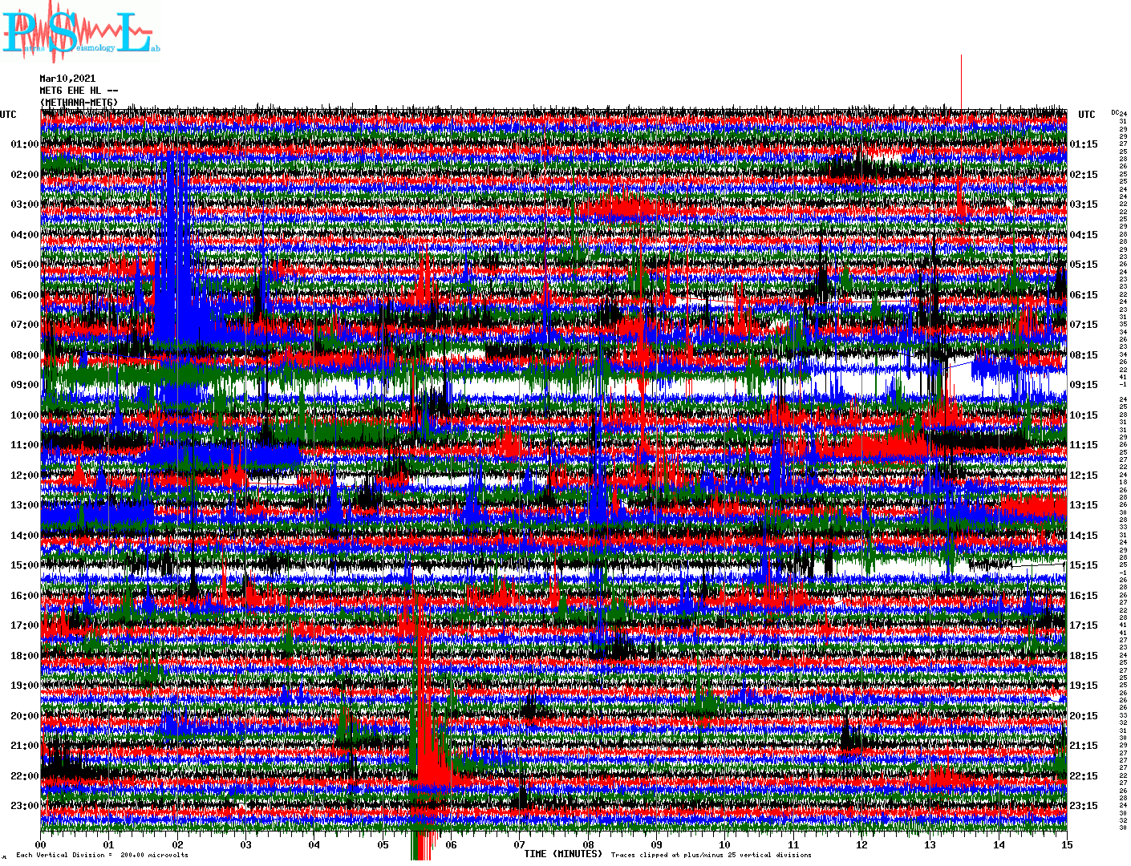Click the right UTC axis header

(1086, 115)
